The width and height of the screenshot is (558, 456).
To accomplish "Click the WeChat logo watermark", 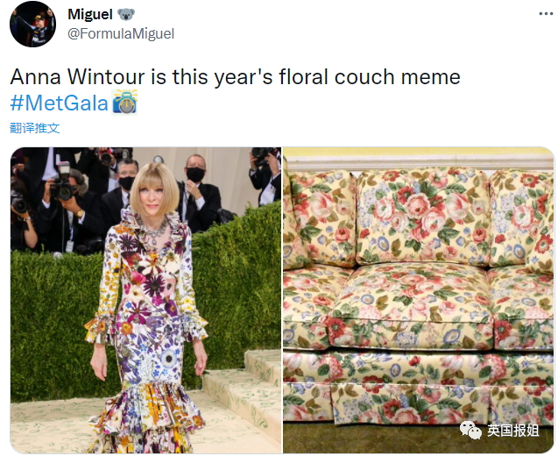I will point(470,430).
